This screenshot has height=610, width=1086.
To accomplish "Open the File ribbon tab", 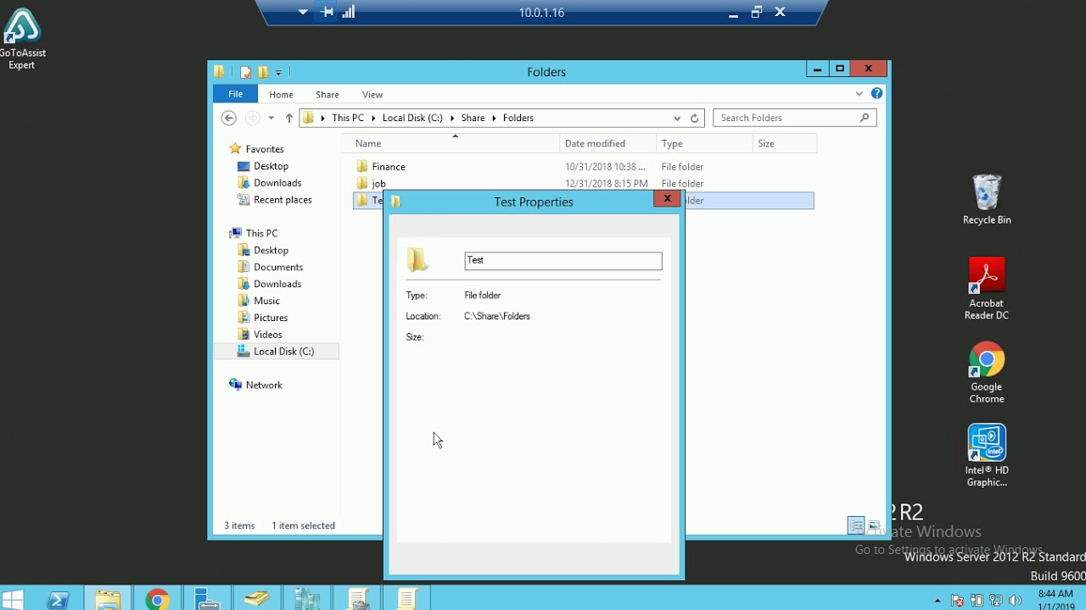I will coord(235,94).
